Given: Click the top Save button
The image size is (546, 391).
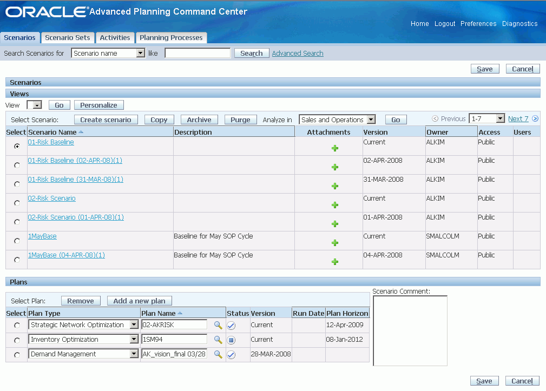Looking at the screenshot, I should pyautogui.click(x=485, y=69).
